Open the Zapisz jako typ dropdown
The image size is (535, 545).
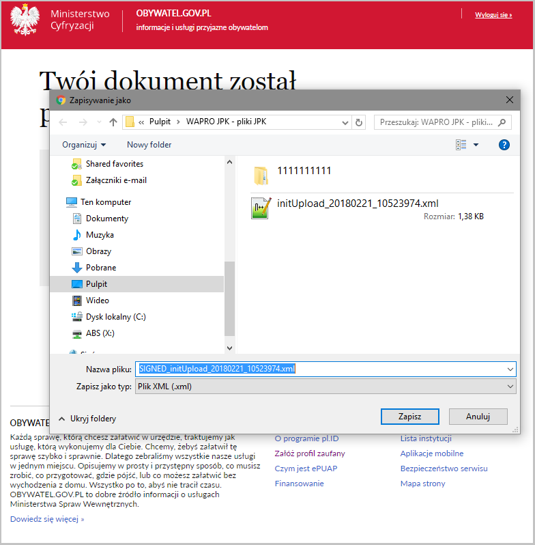326,387
